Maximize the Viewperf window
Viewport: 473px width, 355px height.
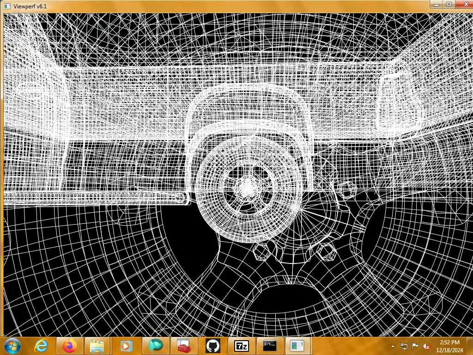coord(449,4)
